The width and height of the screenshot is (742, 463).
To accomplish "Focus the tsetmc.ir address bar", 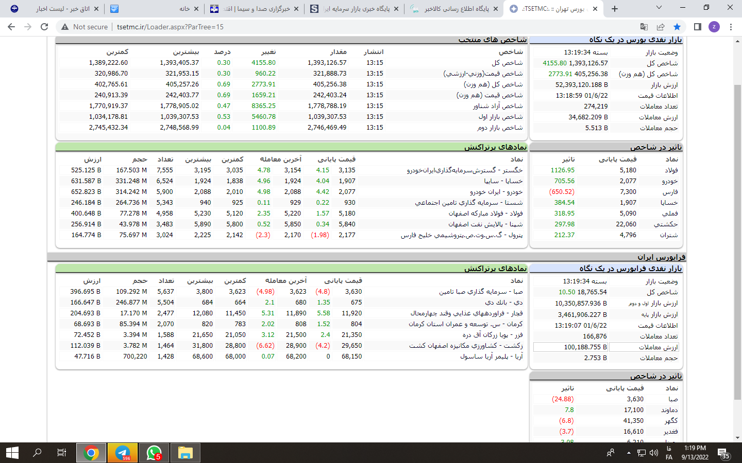I will (170, 27).
